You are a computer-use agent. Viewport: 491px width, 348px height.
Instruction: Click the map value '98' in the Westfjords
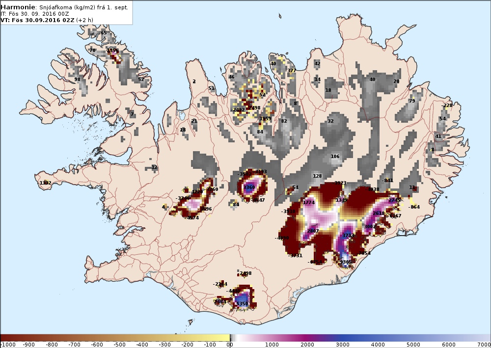click(x=78, y=79)
